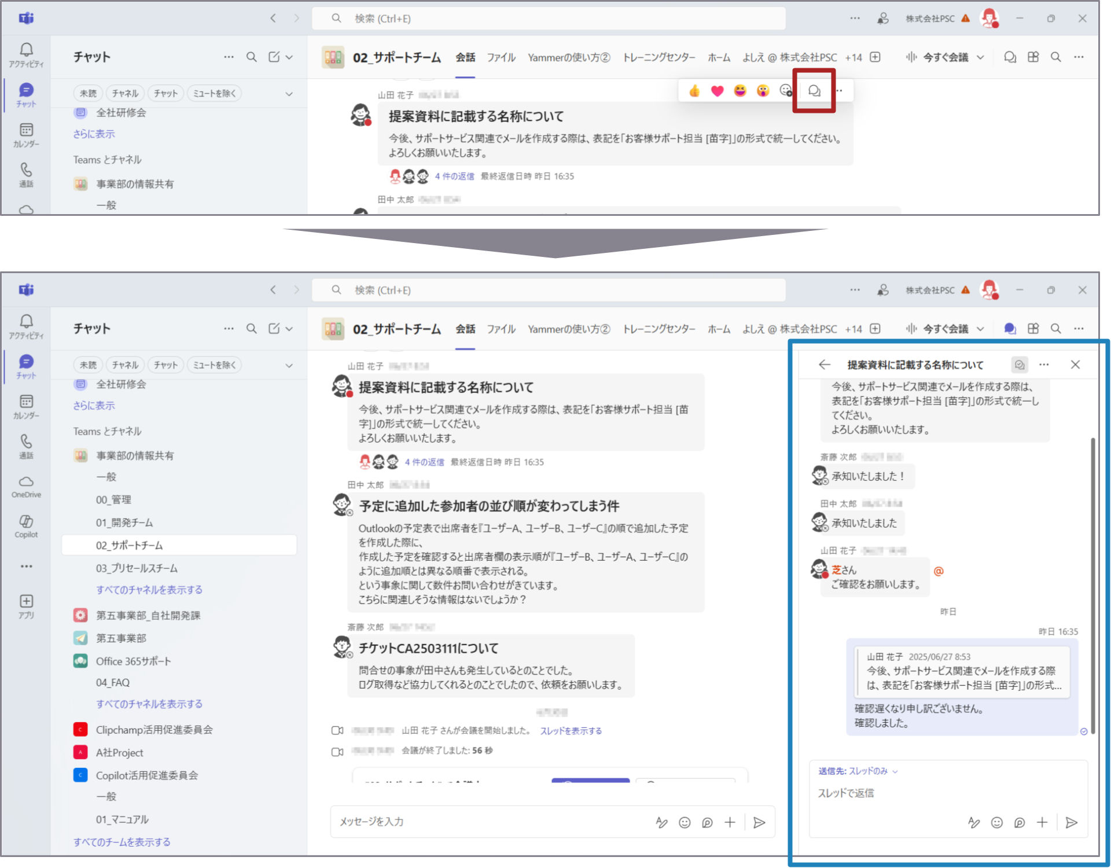Toggle the 未読 filter chip in the lower chat list
1111x868 pixels.
(x=88, y=365)
